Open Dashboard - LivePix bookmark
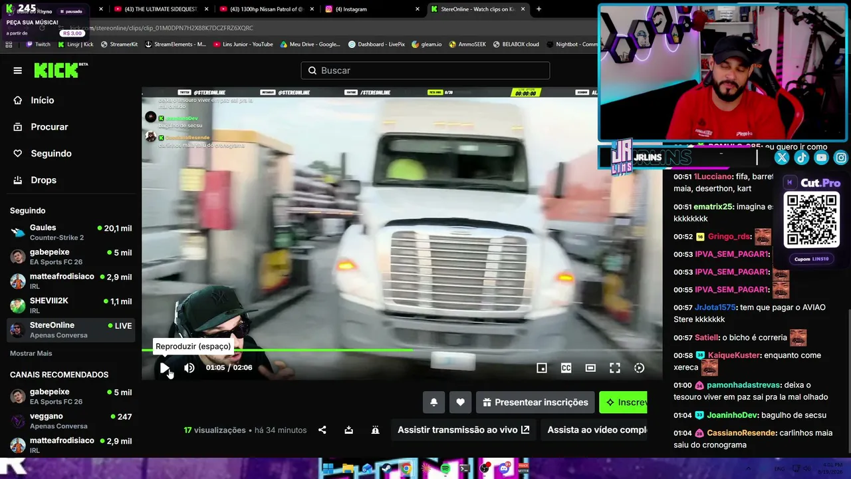This screenshot has height=479, width=851. (377, 45)
